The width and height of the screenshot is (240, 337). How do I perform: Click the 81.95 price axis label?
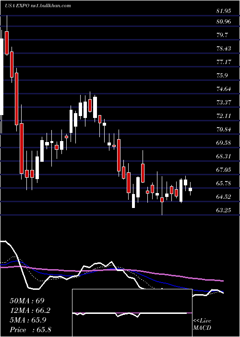[224, 11]
